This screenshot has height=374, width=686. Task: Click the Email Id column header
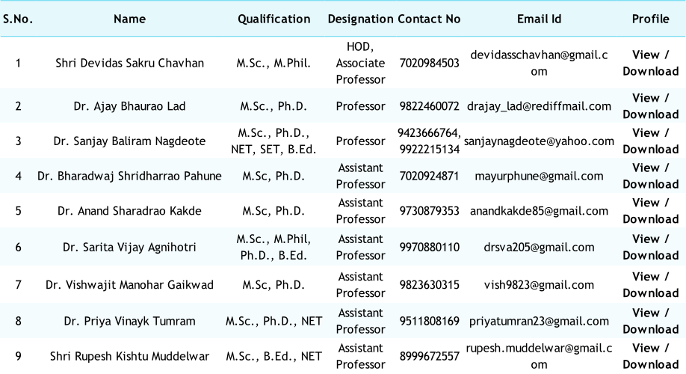tap(539, 19)
